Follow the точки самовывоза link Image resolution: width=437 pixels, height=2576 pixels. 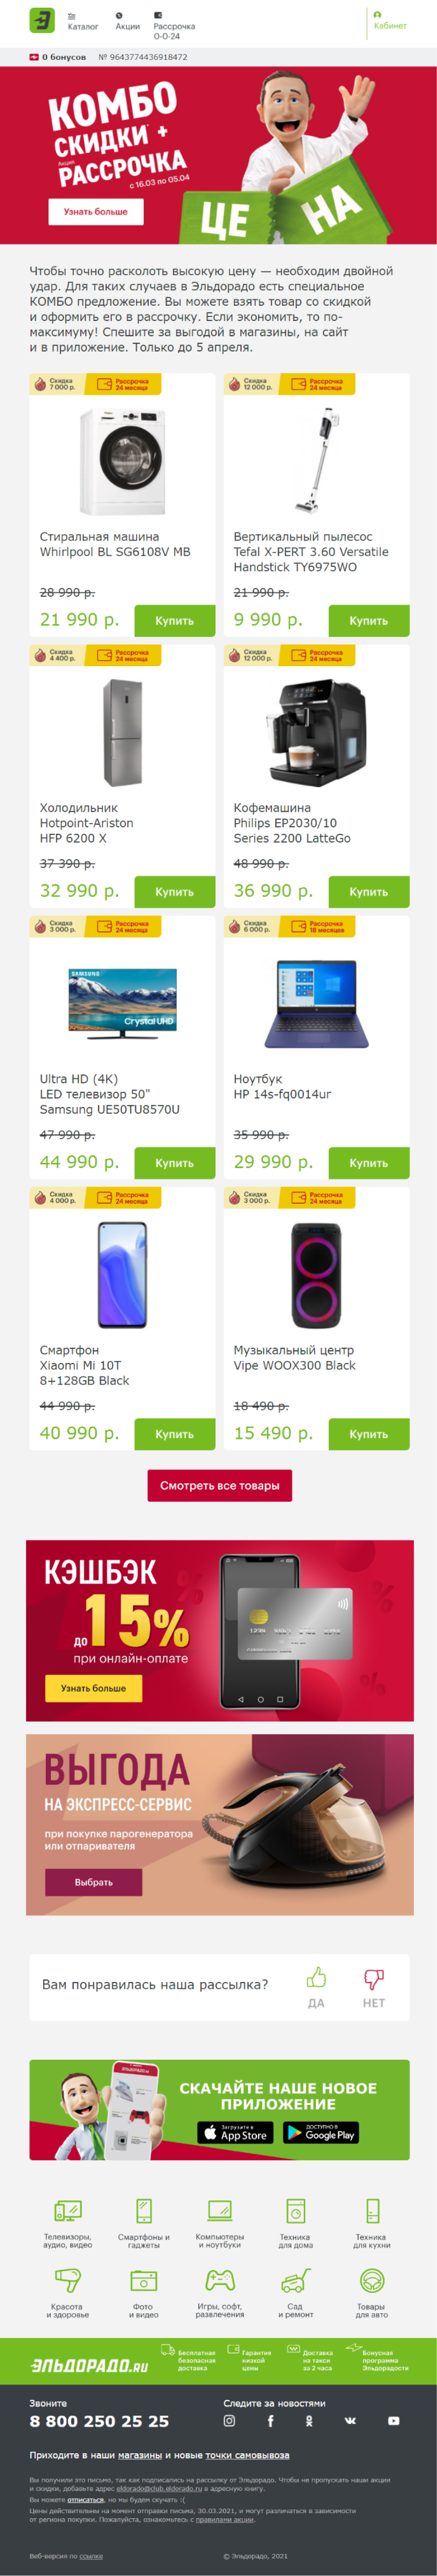pos(248,2455)
